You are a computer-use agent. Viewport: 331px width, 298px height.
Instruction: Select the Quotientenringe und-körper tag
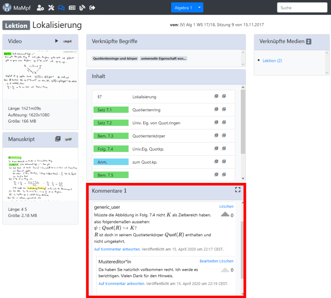pos(115,59)
